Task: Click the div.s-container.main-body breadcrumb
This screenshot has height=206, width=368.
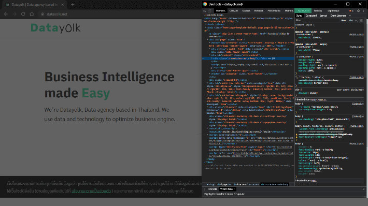Action: (275, 184)
